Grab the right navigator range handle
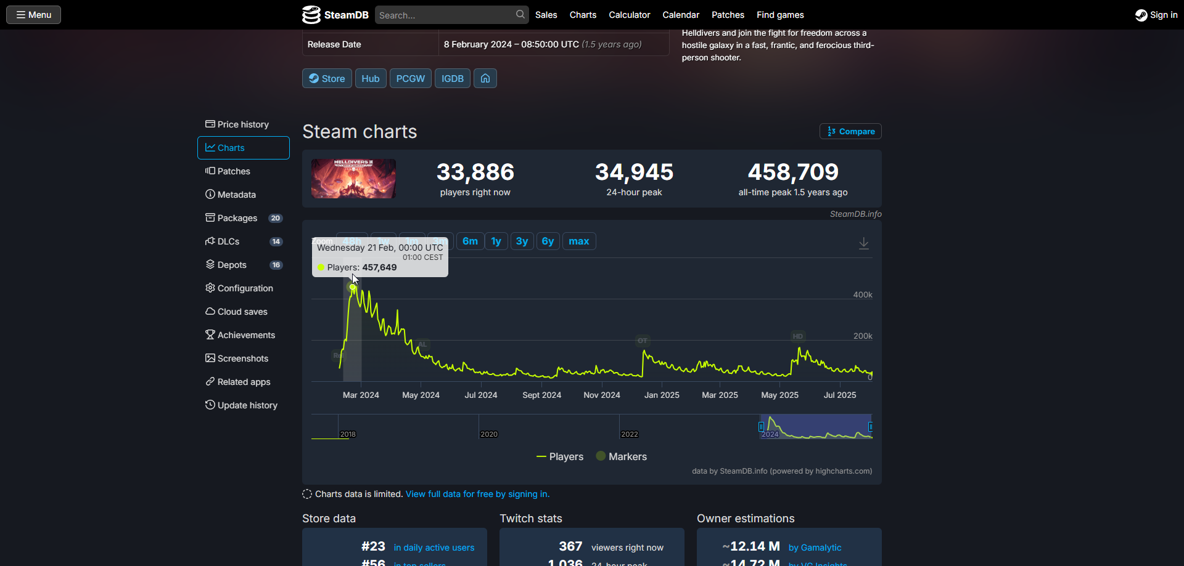This screenshot has height=566, width=1184. (x=870, y=427)
